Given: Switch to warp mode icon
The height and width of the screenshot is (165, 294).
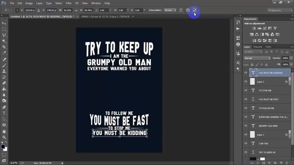Looking at the screenshot, I should click(x=181, y=10).
